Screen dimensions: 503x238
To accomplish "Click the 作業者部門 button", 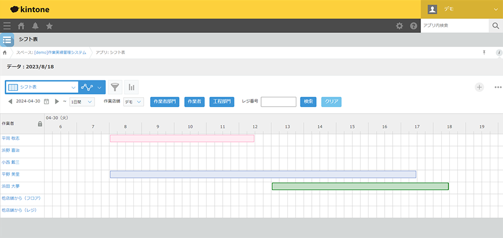I will click(x=165, y=101).
